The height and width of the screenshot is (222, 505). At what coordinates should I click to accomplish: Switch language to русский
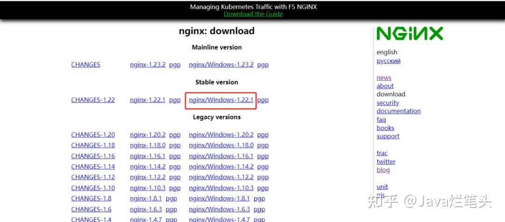tap(389, 61)
